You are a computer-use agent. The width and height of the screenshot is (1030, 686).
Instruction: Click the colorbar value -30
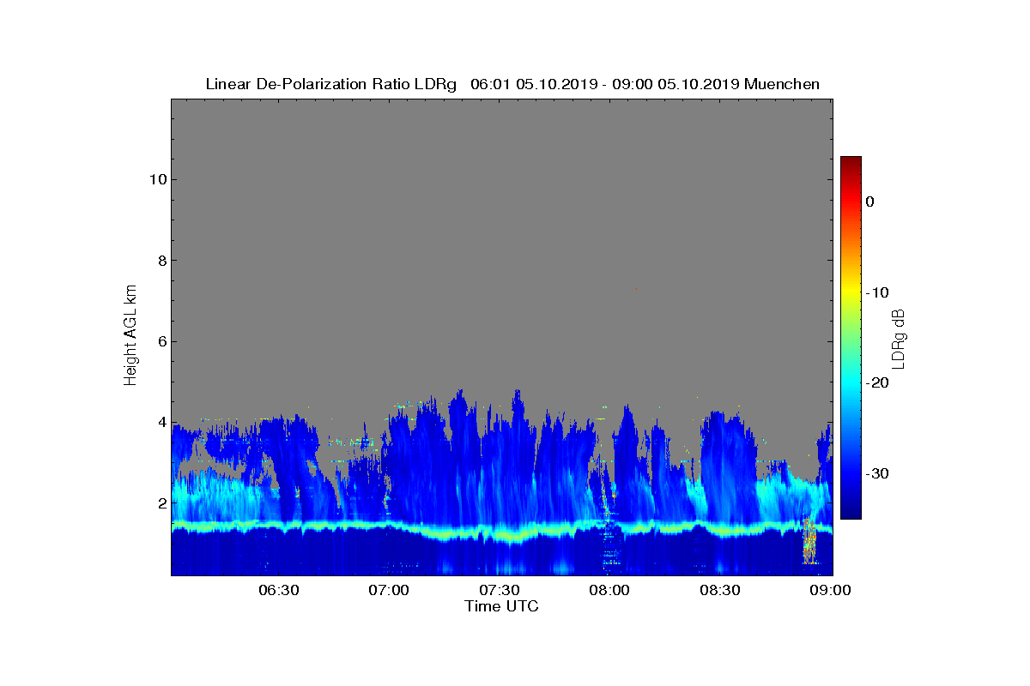[x=877, y=473]
